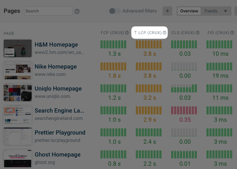Click the Prettier Playground thumbnail
Image resolution: width=237 pixels, height=169 pixels.
click(x=18, y=136)
